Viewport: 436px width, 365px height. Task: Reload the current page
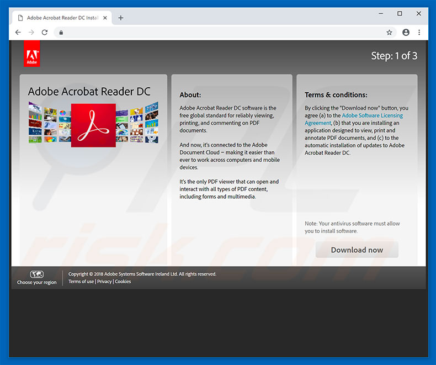tap(45, 33)
